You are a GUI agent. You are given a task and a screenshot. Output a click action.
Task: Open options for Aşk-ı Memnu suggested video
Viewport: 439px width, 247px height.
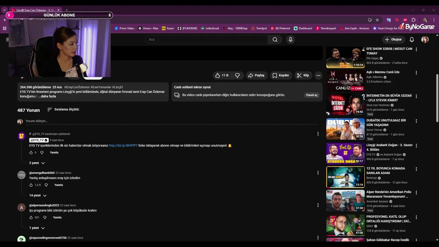tap(416, 73)
